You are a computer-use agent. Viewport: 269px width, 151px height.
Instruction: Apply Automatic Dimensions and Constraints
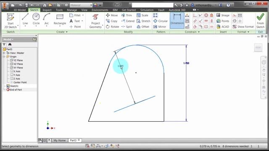tap(187, 15)
